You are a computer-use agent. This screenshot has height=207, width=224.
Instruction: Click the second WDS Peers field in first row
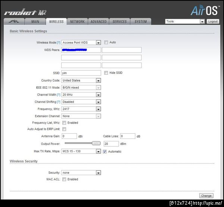[x=122, y=50]
